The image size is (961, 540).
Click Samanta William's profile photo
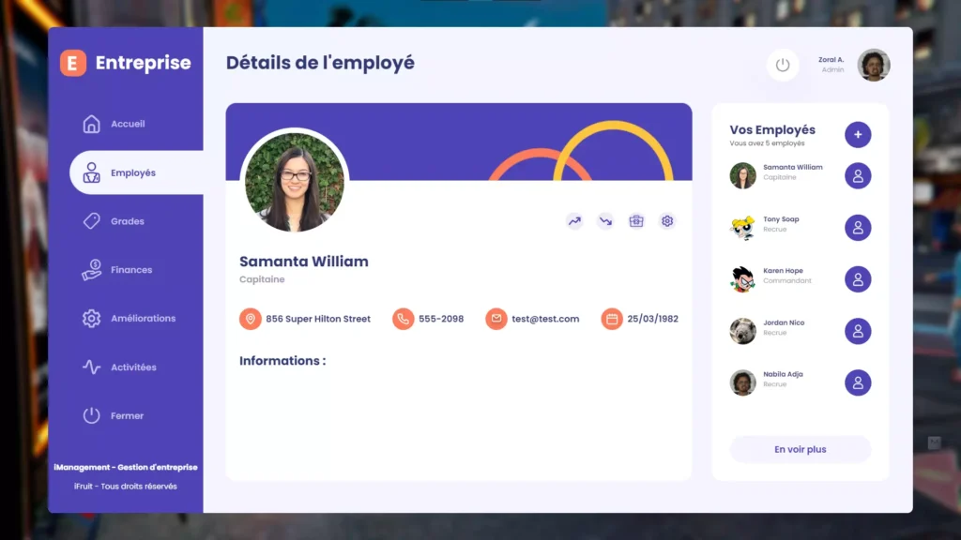[x=295, y=180]
